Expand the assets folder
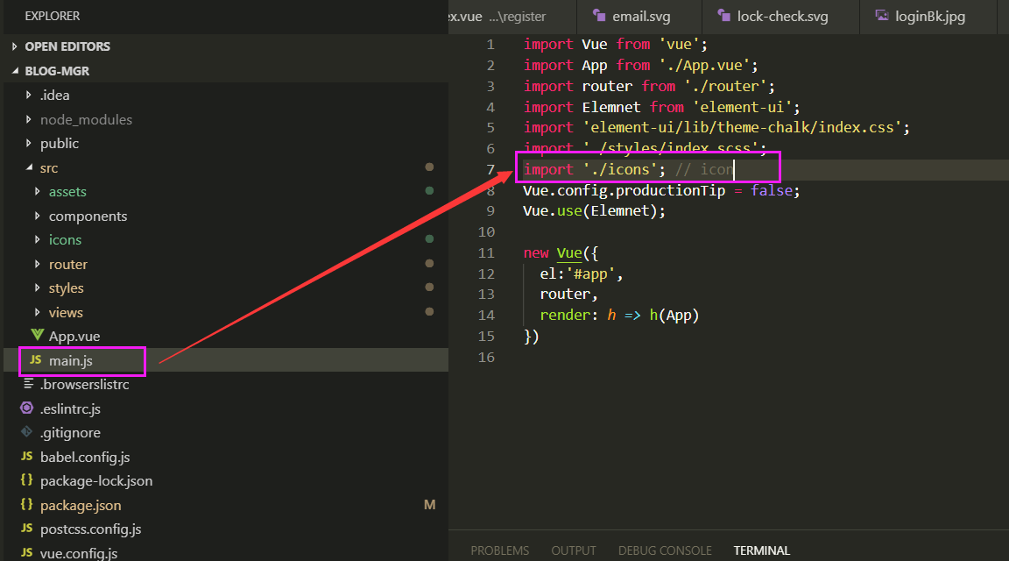 pyautogui.click(x=38, y=191)
